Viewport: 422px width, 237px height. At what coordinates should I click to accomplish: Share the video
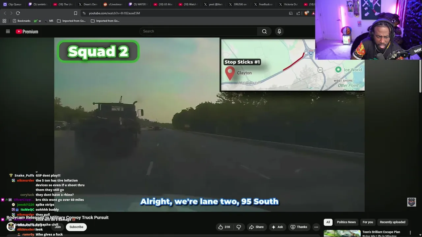tap(256, 227)
